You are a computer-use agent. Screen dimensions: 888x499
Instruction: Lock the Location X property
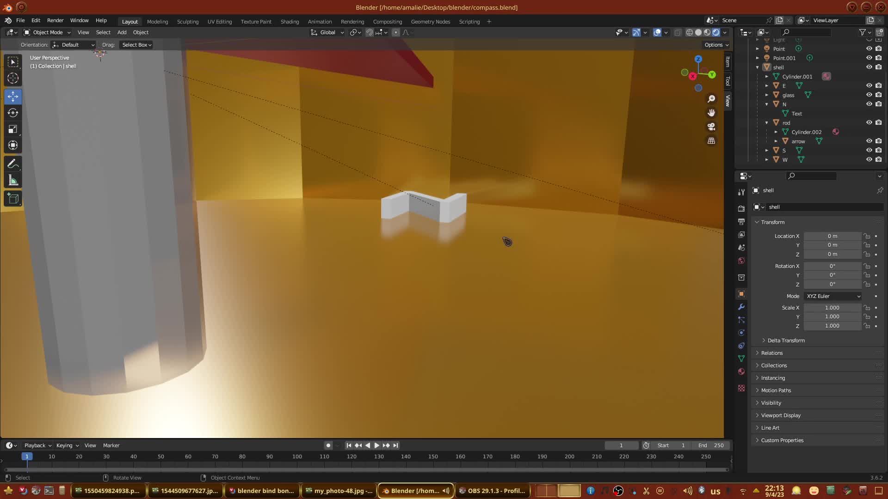(x=867, y=236)
